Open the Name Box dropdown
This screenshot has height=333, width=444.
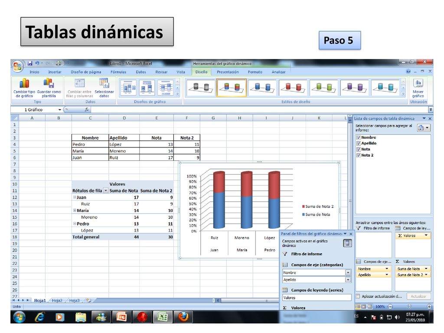pos(60,110)
